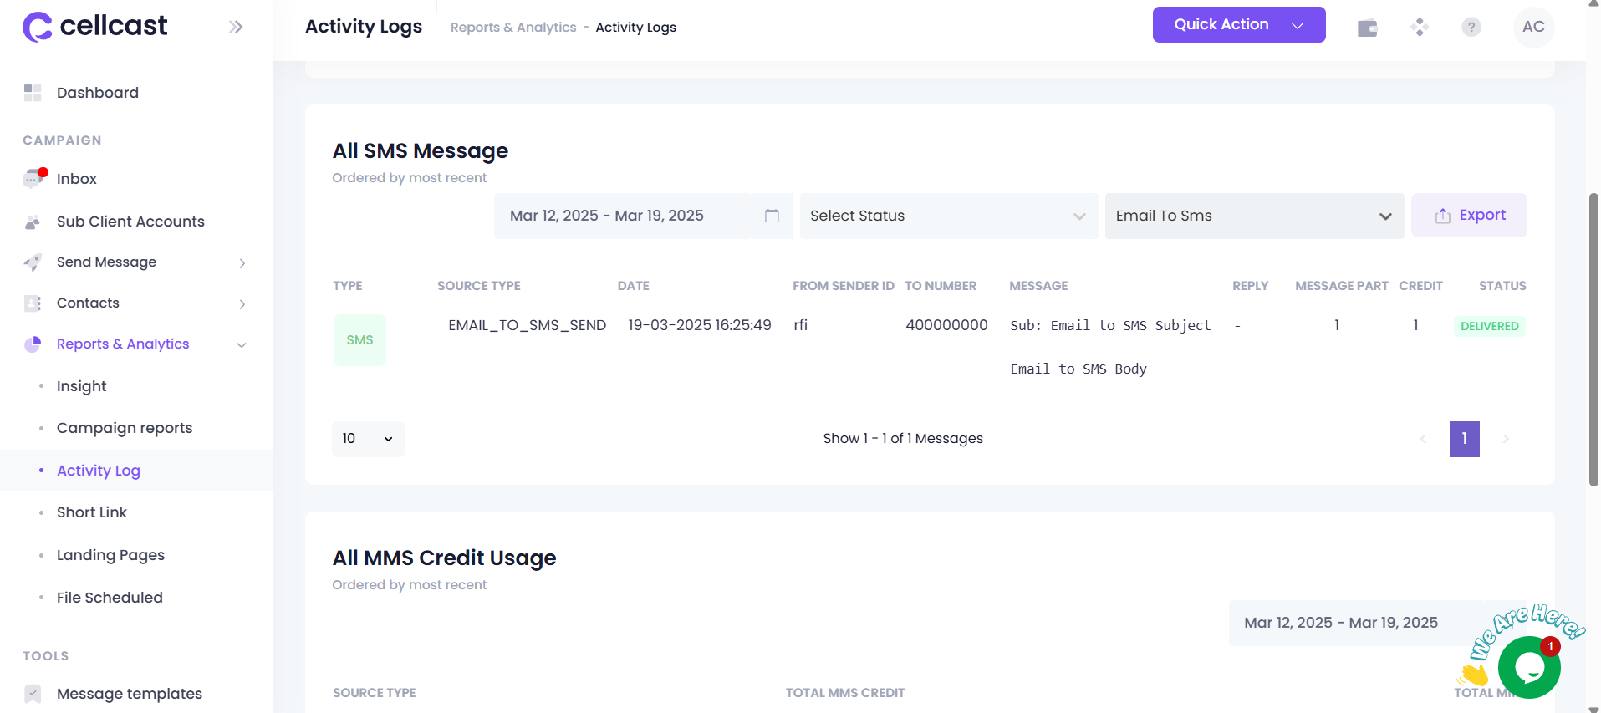
Task: Open the Dashboard menu item
Action: [x=98, y=93]
